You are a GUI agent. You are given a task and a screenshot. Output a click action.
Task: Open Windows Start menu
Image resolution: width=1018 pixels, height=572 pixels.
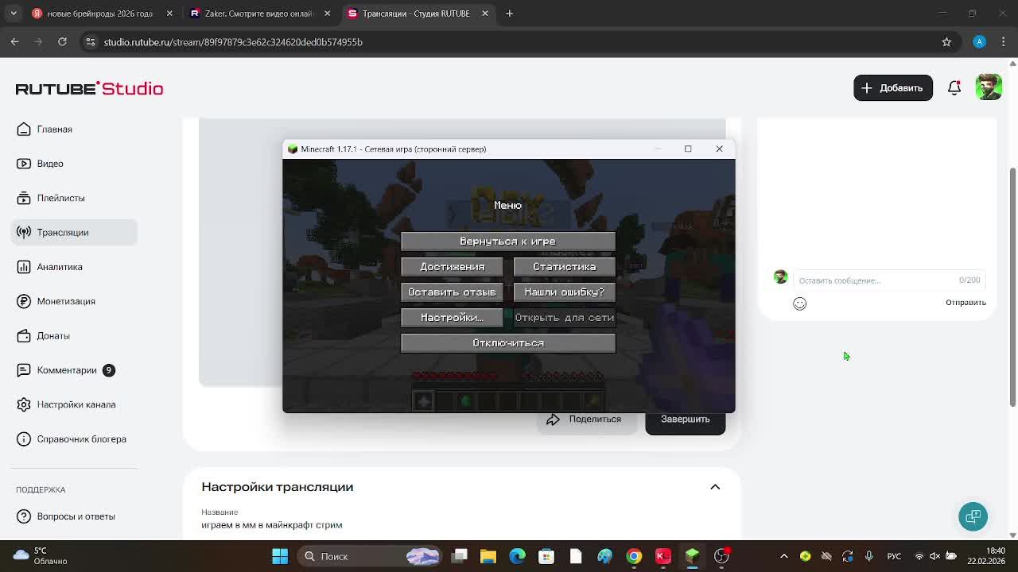click(280, 556)
